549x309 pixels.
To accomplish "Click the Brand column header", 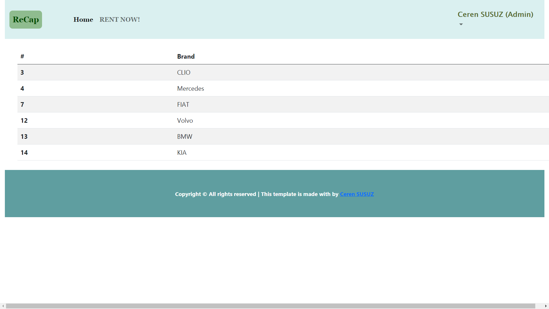I will [x=186, y=56].
